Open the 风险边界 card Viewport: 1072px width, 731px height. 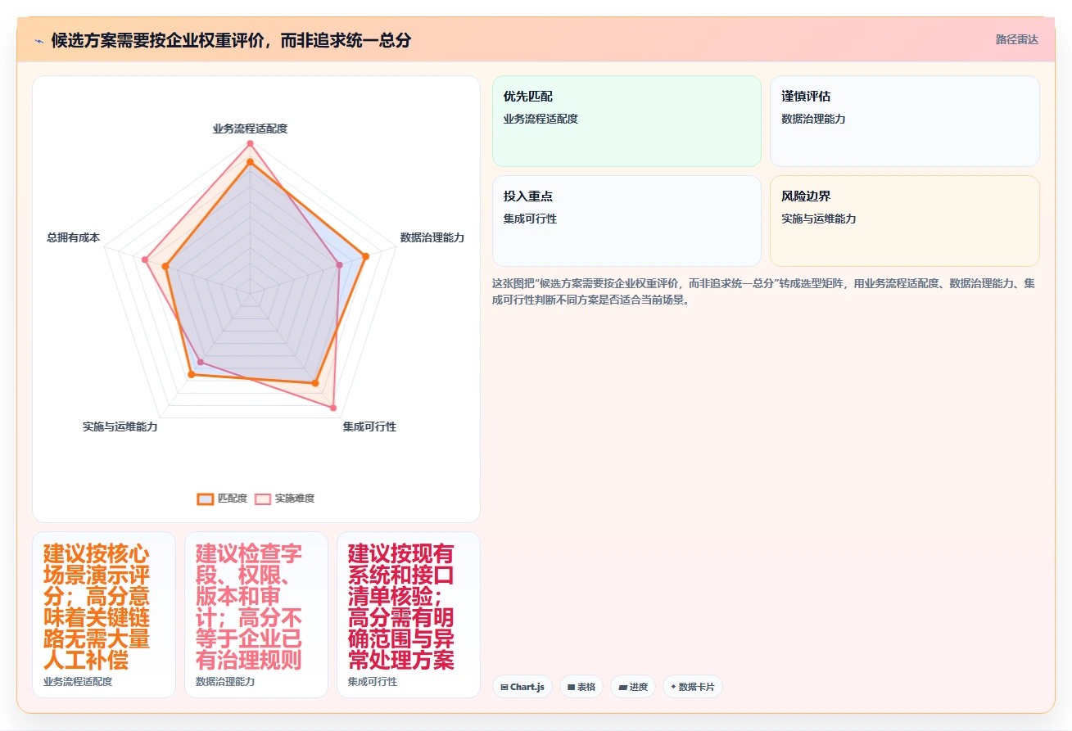pos(905,221)
